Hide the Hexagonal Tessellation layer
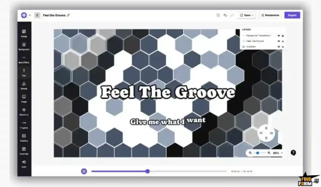The height and width of the screenshot is (187, 321). point(279,36)
